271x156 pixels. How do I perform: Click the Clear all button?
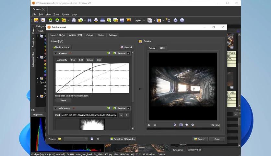click(x=126, y=47)
